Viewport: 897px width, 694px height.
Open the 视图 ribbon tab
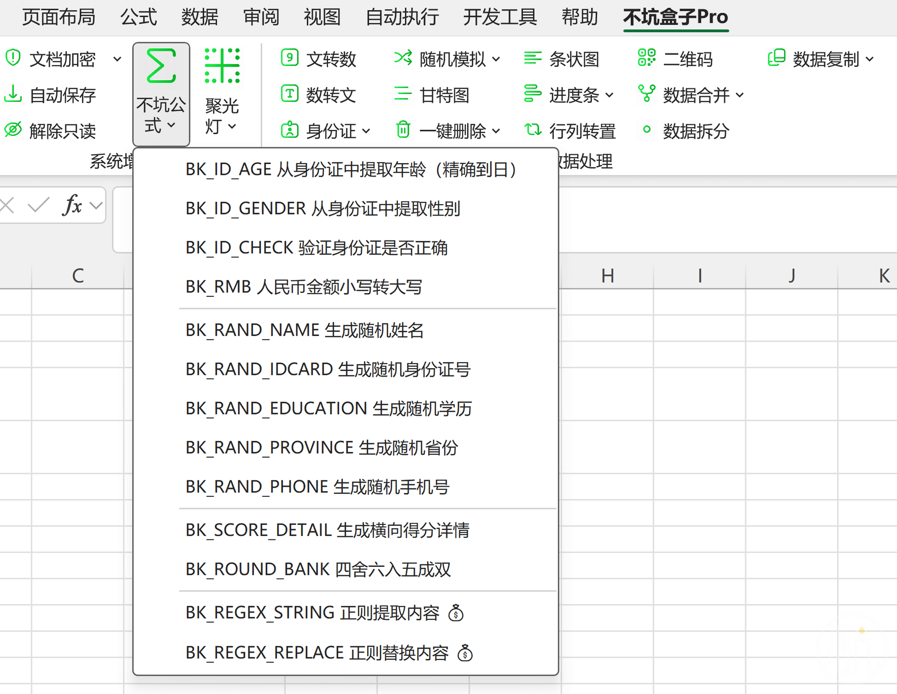click(322, 17)
